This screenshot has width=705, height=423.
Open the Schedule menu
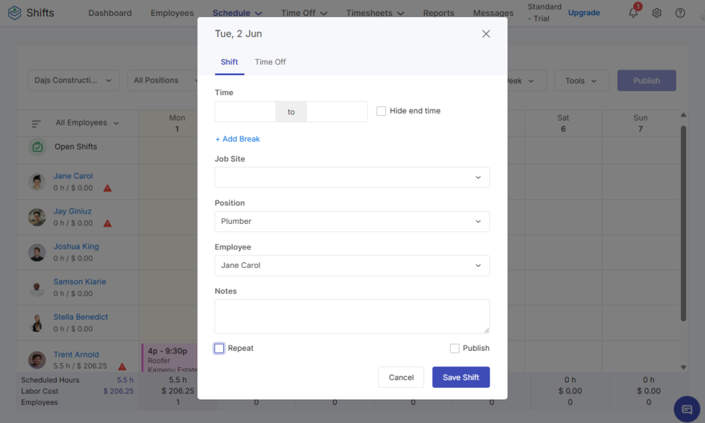237,13
